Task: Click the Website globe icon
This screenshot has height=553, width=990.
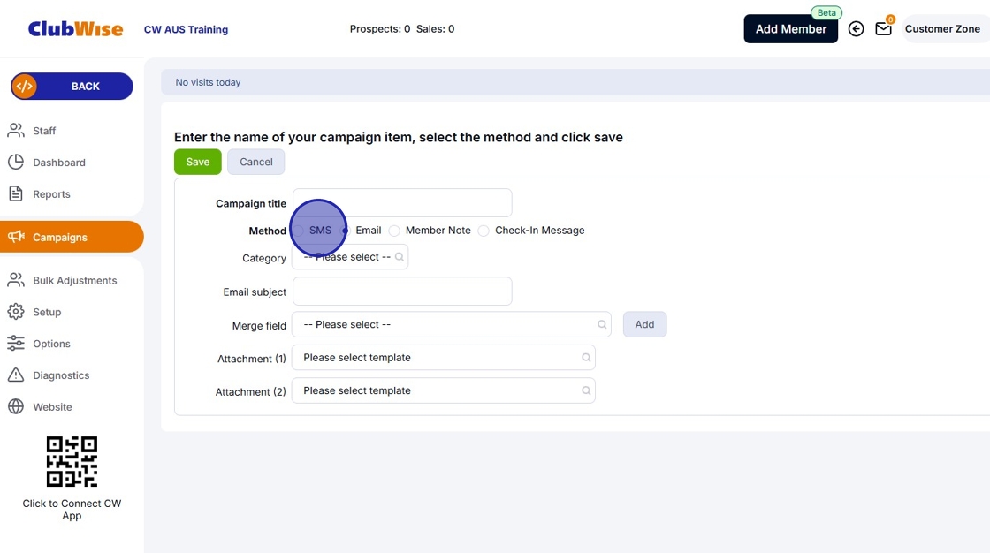Action: tap(16, 406)
